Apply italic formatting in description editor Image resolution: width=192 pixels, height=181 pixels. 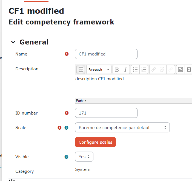click(125, 69)
